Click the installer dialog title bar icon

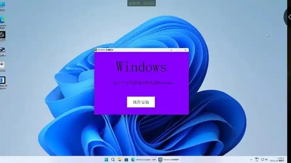tap(96, 50)
